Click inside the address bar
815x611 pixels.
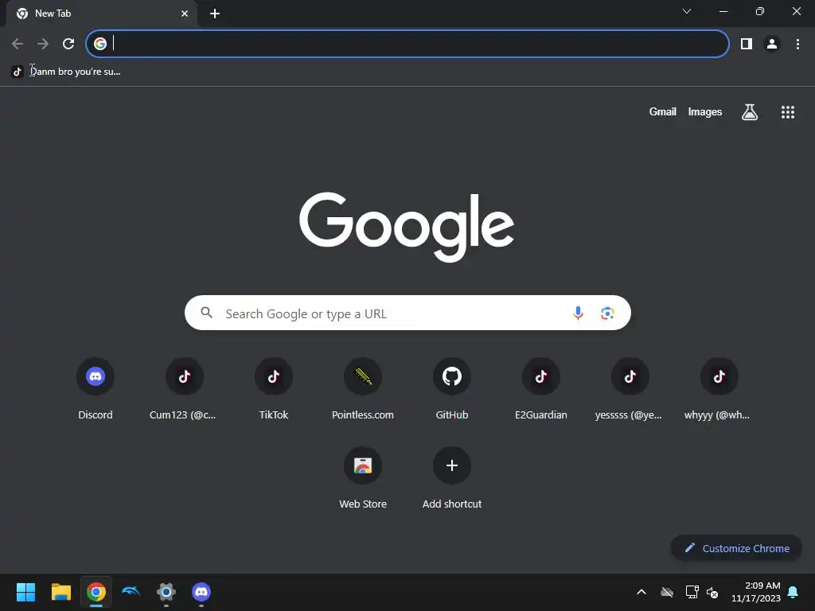click(407, 44)
